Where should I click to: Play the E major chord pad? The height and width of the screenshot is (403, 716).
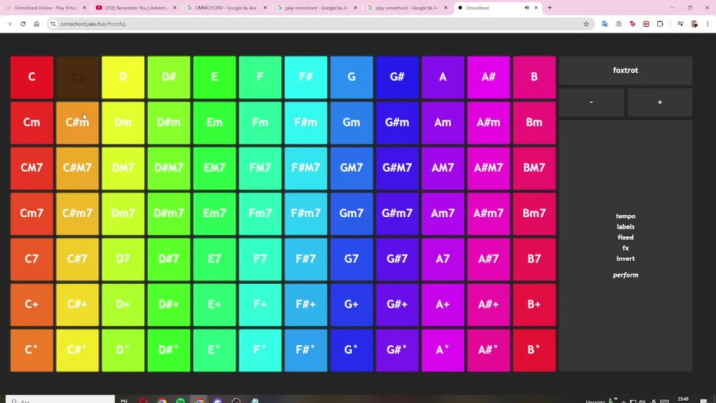(x=214, y=77)
